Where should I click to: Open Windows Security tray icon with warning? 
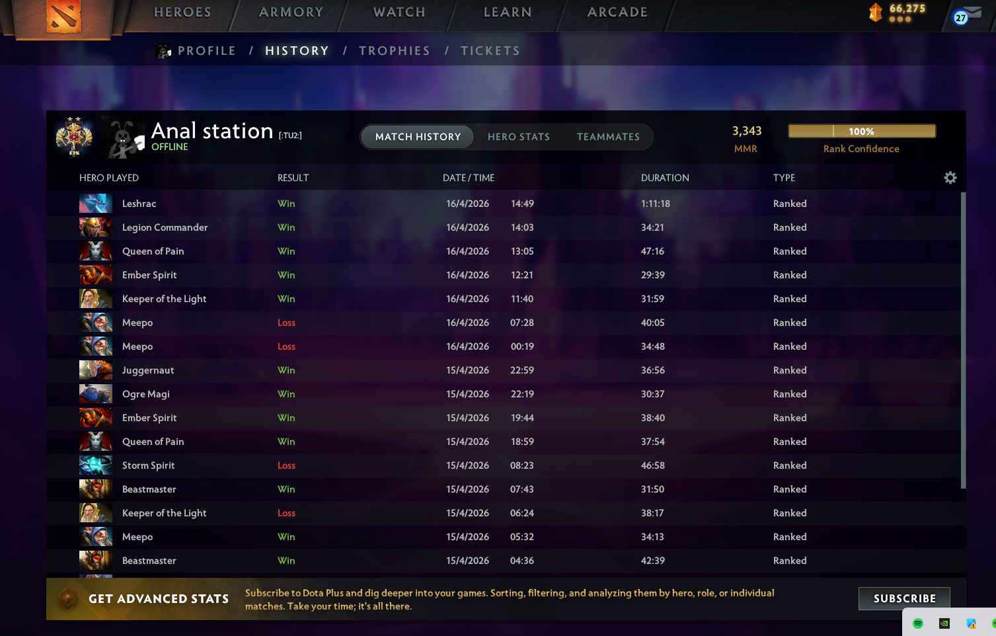click(x=971, y=623)
